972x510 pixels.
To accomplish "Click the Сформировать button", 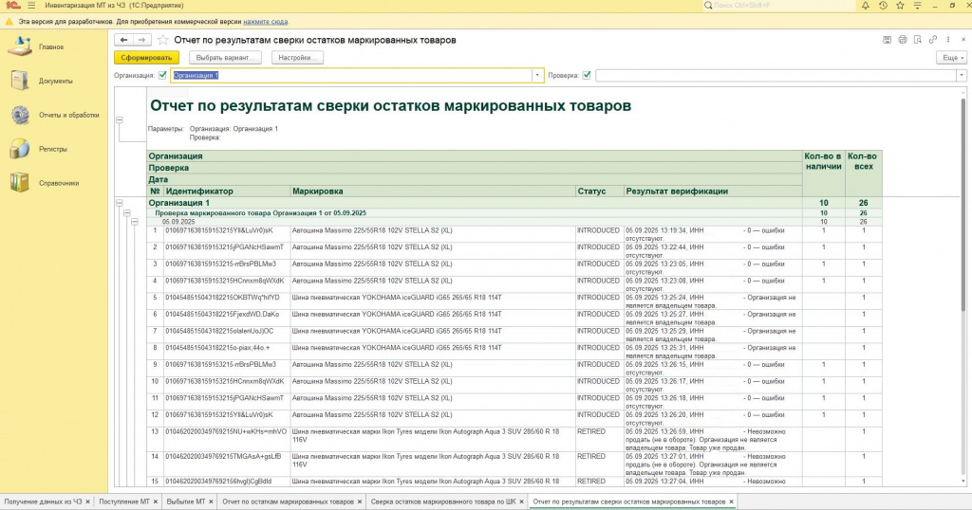I will pos(146,58).
